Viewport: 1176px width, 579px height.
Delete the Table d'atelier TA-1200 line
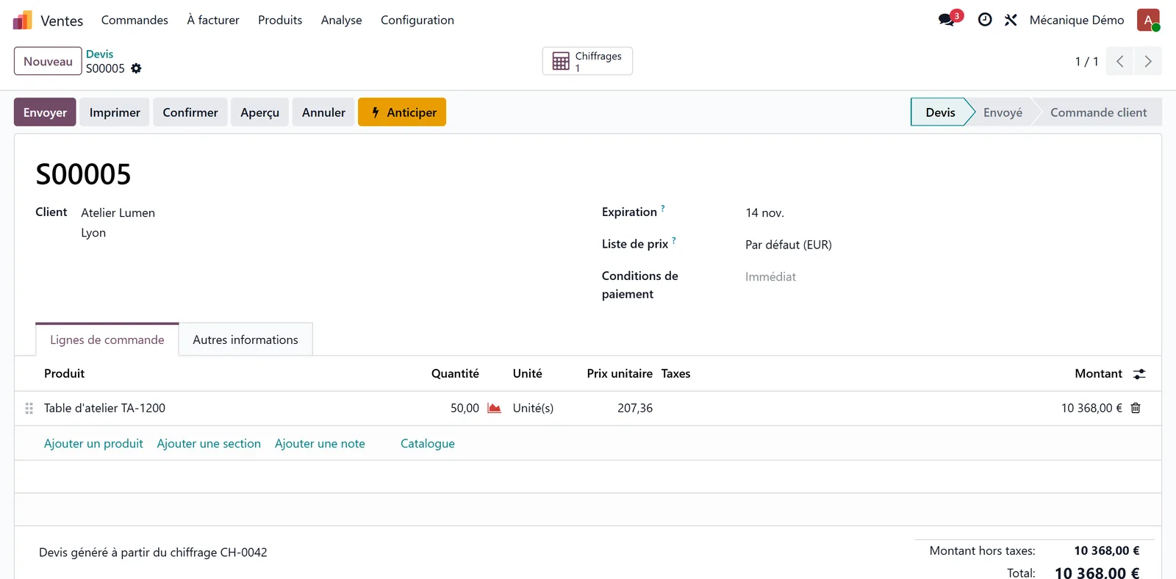[x=1136, y=408]
